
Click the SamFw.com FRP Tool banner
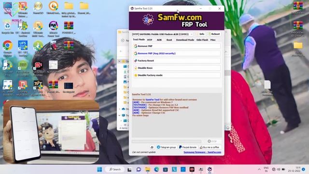pyautogui.click(x=176, y=21)
